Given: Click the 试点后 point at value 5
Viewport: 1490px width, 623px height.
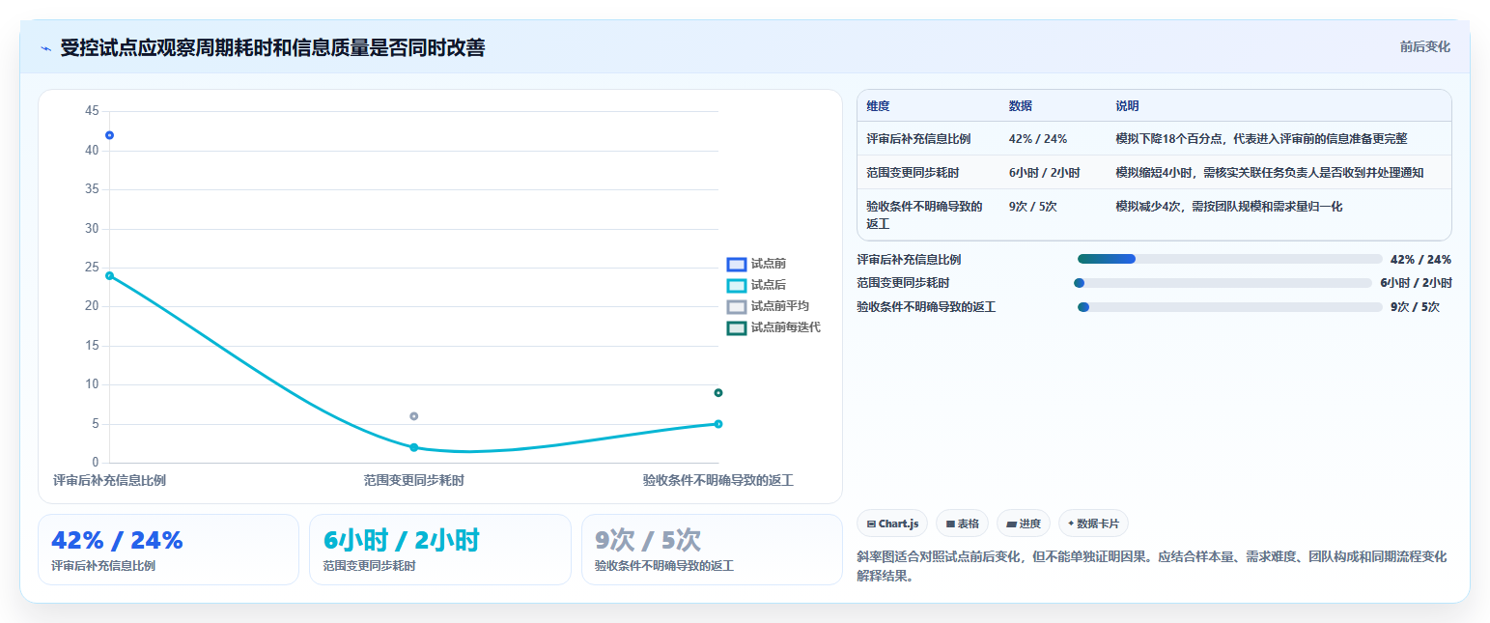Looking at the screenshot, I should click(x=718, y=424).
